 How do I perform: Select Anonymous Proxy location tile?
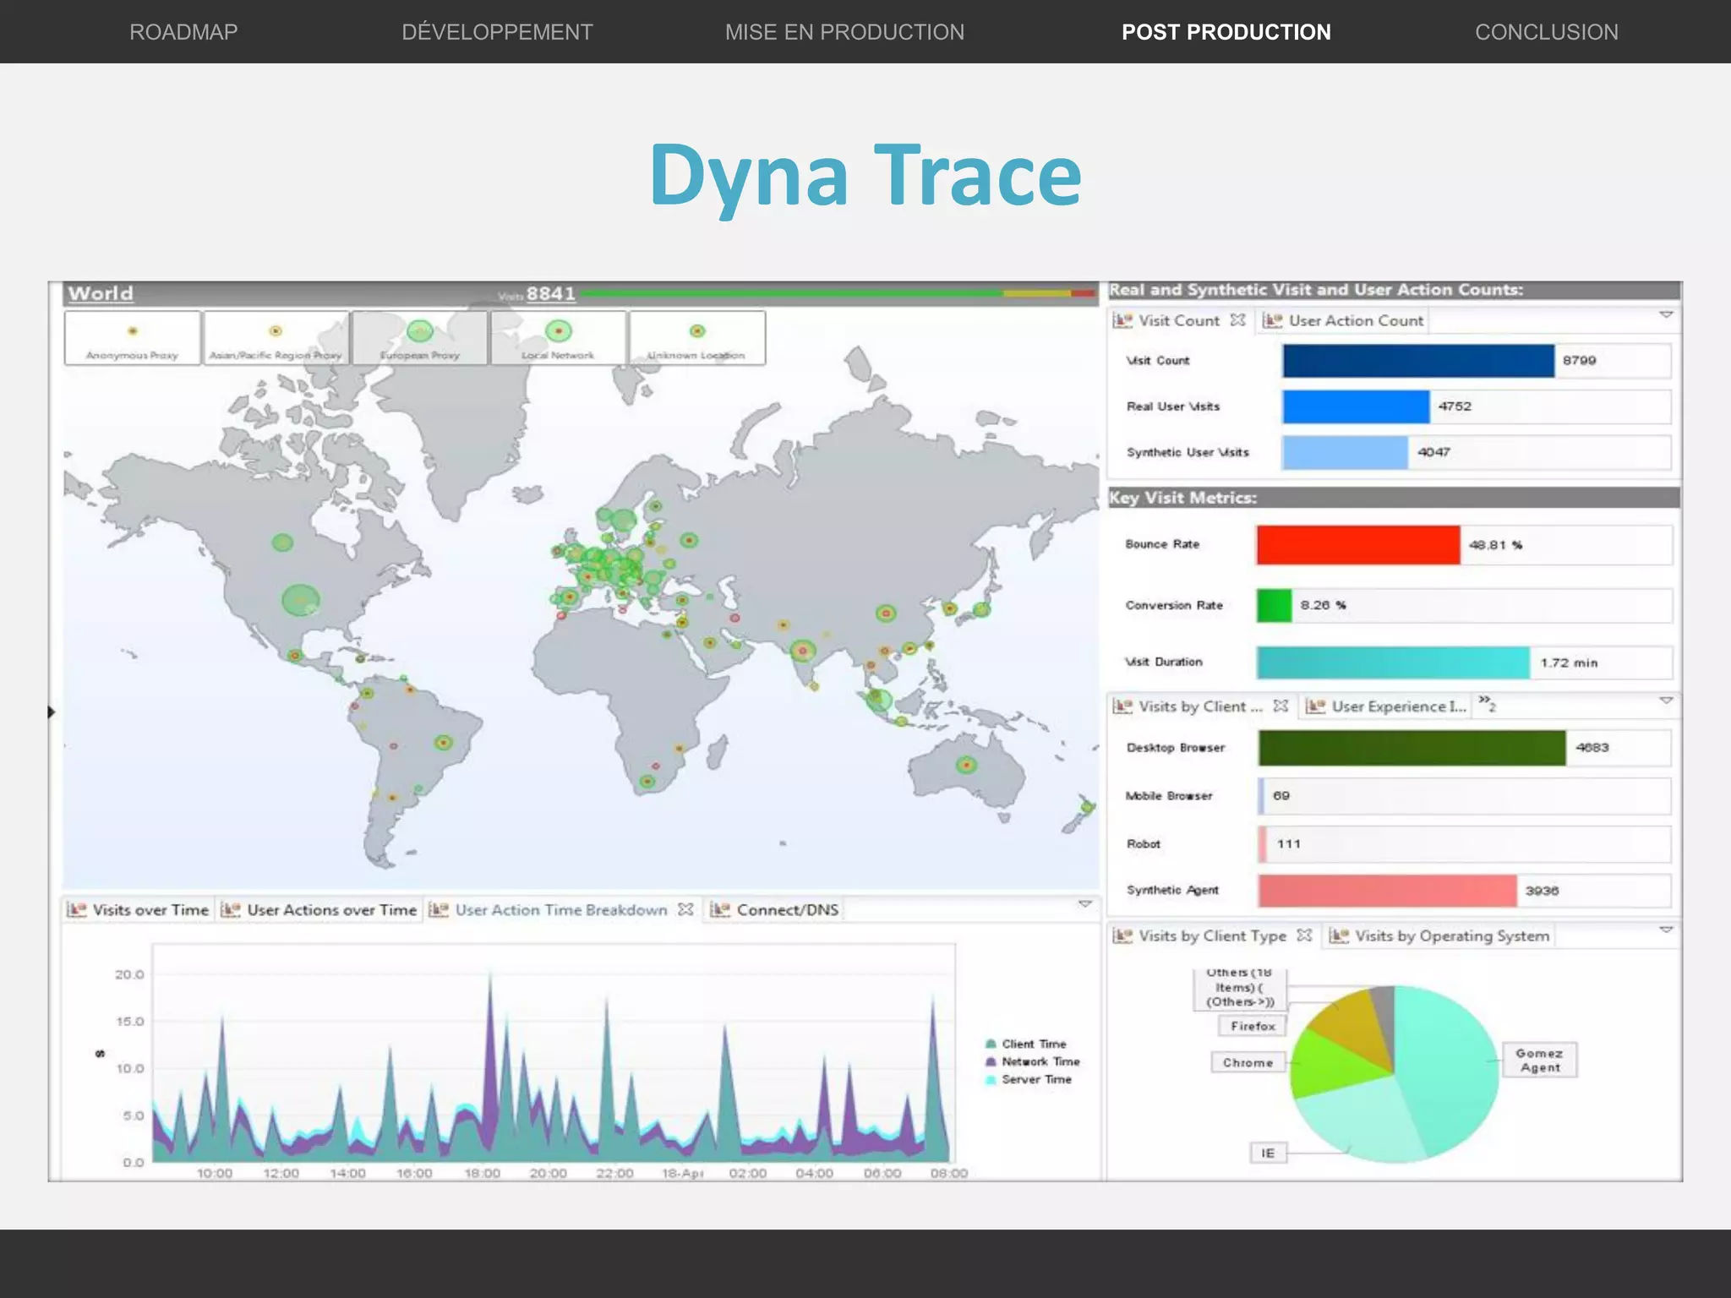click(133, 338)
